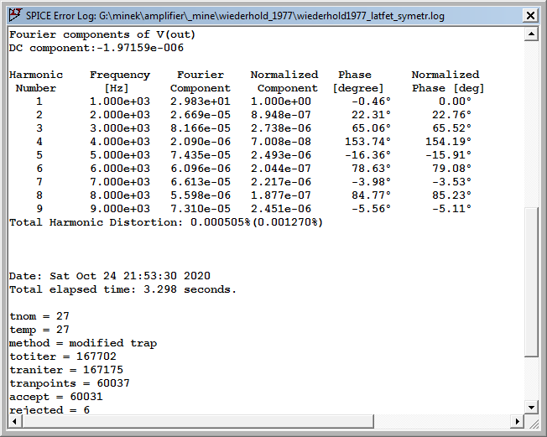Click the "accept = 60031" line
Screen dimensions: 547x437
[x=56, y=397]
